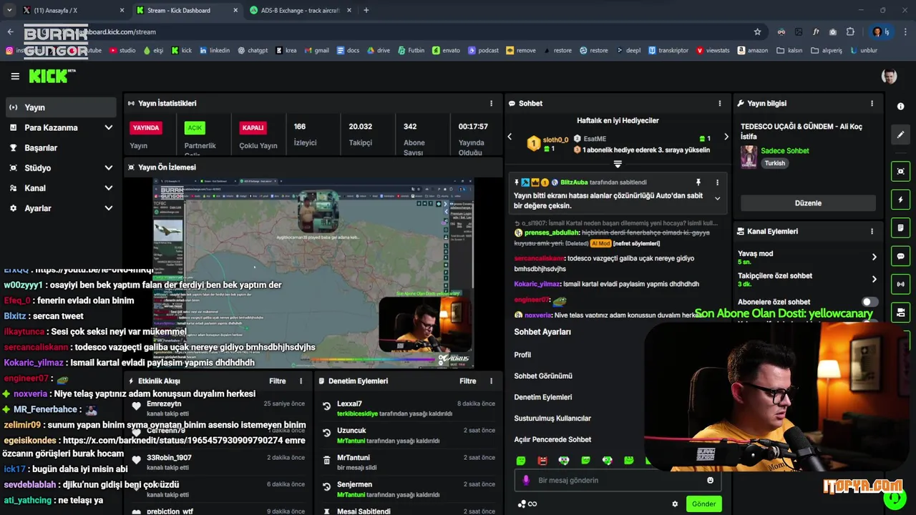Open pinned message three-dot options
This screenshot has height=515, width=916.
(717, 182)
